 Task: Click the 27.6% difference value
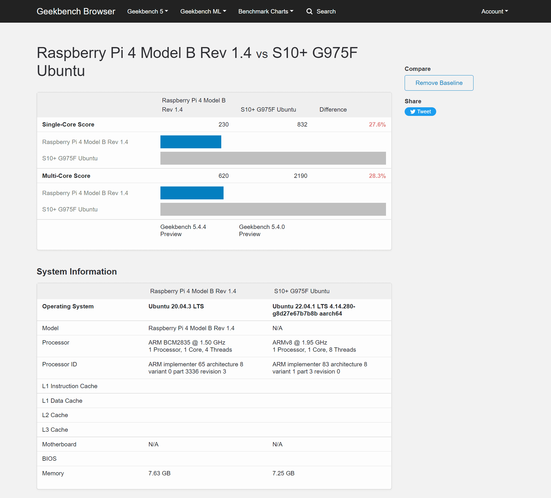click(x=377, y=124)
